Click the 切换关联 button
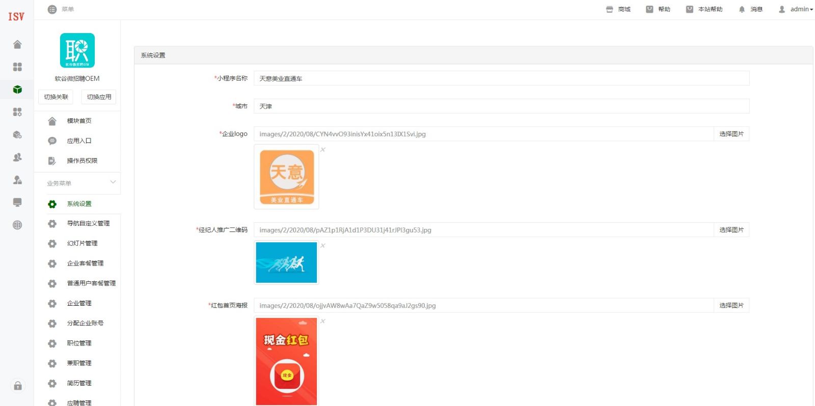This screenshot has height=406, width=815. 56,97
